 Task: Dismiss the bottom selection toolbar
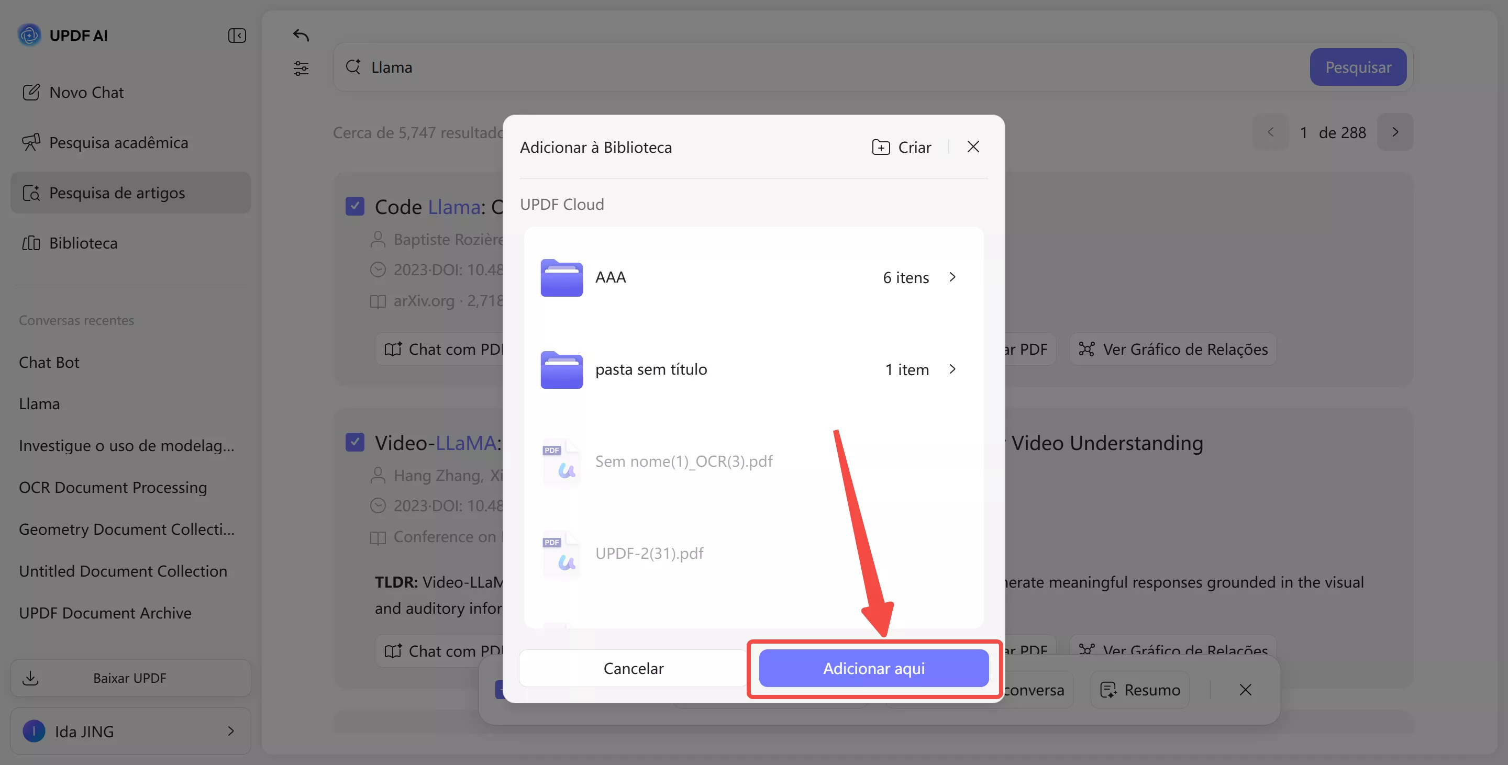(1245, 690)
